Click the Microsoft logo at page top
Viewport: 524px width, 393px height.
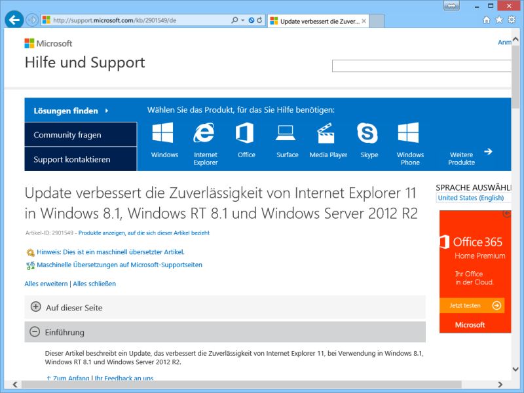pos(48,43)
